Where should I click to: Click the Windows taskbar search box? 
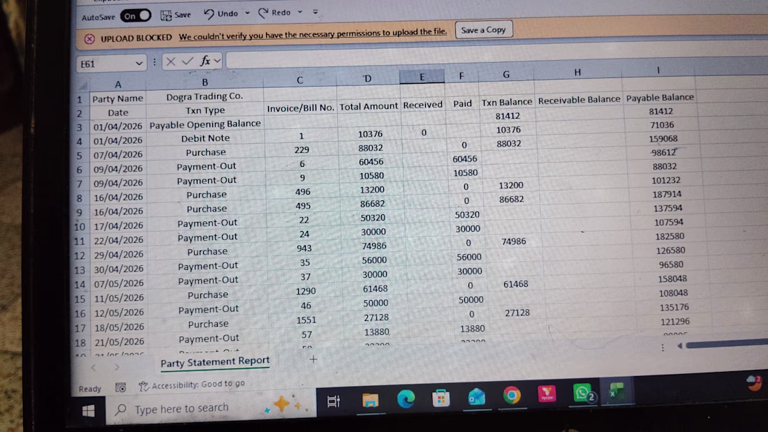pos(211,408)
